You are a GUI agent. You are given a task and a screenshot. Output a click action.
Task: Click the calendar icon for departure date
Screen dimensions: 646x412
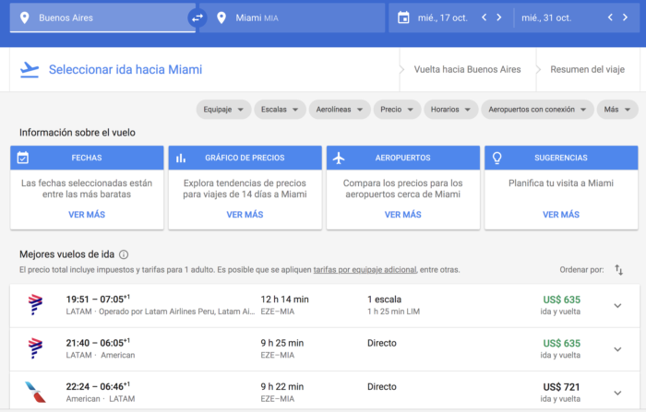402,18
